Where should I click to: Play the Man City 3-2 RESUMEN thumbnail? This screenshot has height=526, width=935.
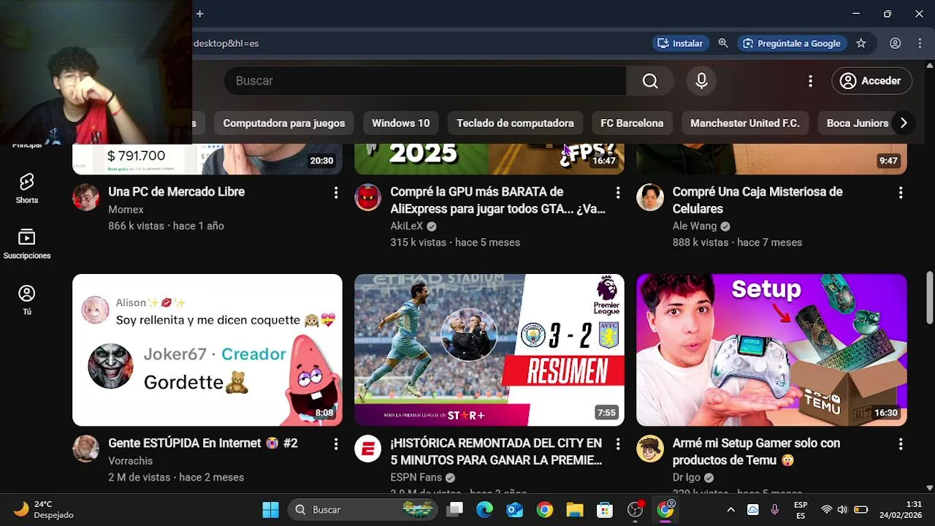pyautogui.click(x=489, y=350)
